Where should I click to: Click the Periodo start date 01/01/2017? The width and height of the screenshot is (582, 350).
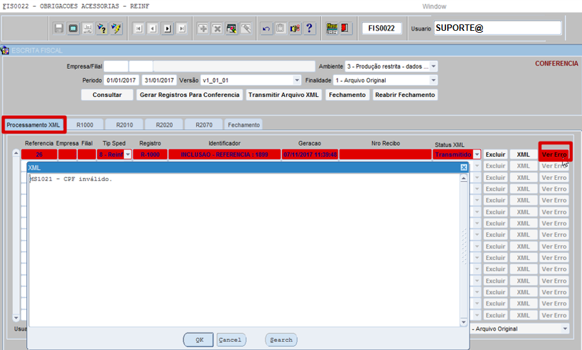pyautogui.click(x=121, y=80)
